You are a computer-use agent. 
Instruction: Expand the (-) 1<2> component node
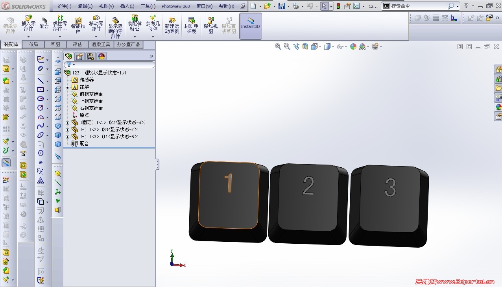(x=67, y=130)
